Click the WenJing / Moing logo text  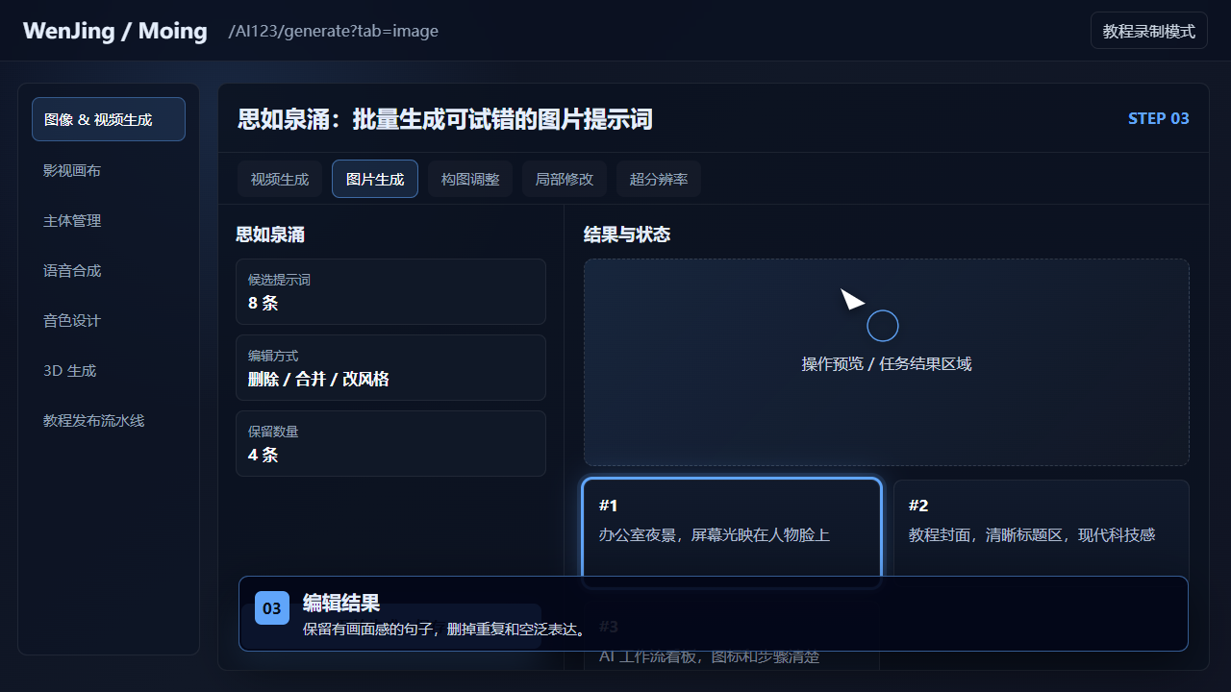115,31
